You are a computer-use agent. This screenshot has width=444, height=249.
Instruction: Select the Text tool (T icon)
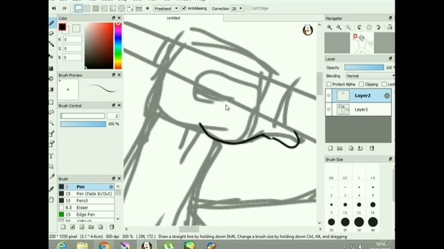pos(51,156)
